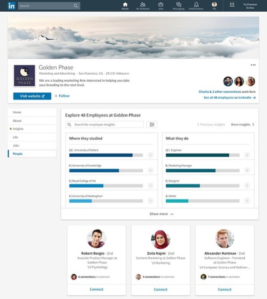Screen dimensions: 267x299
Task: Add University of Cambridge filter plus icon
Action: [x=150, y=170]
